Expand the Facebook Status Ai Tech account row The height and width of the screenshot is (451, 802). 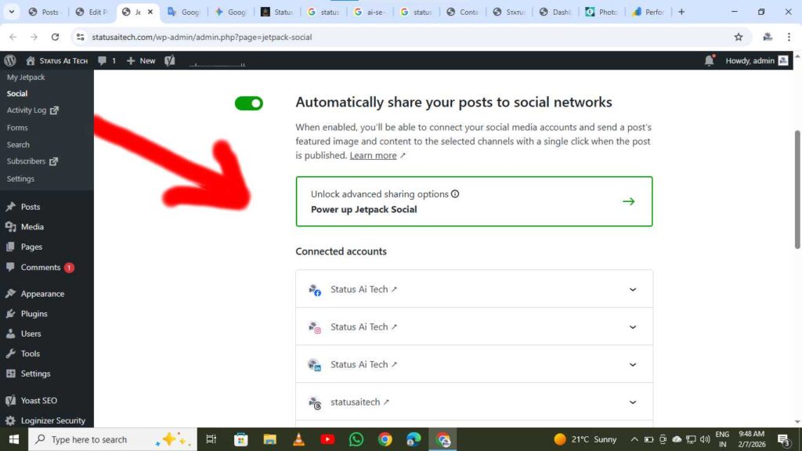click(633, 289)
